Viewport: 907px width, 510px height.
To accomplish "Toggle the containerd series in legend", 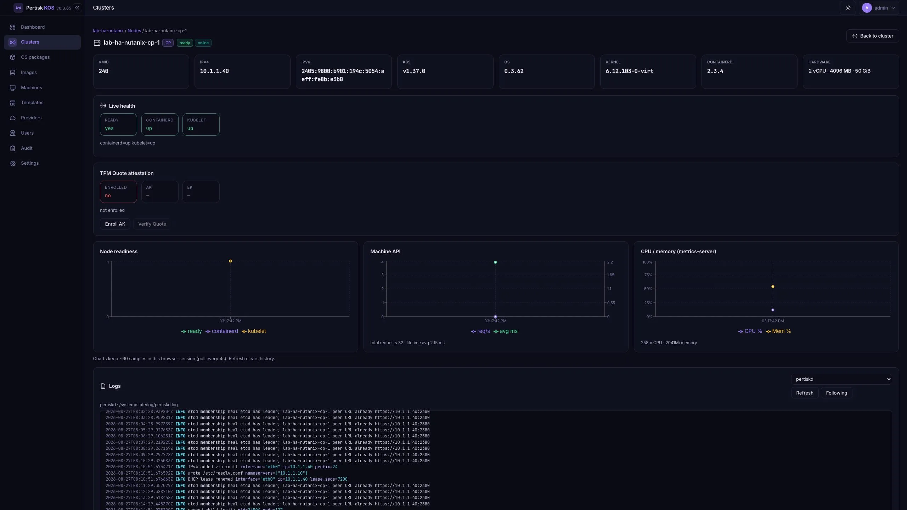I will [x=221, y=331].
